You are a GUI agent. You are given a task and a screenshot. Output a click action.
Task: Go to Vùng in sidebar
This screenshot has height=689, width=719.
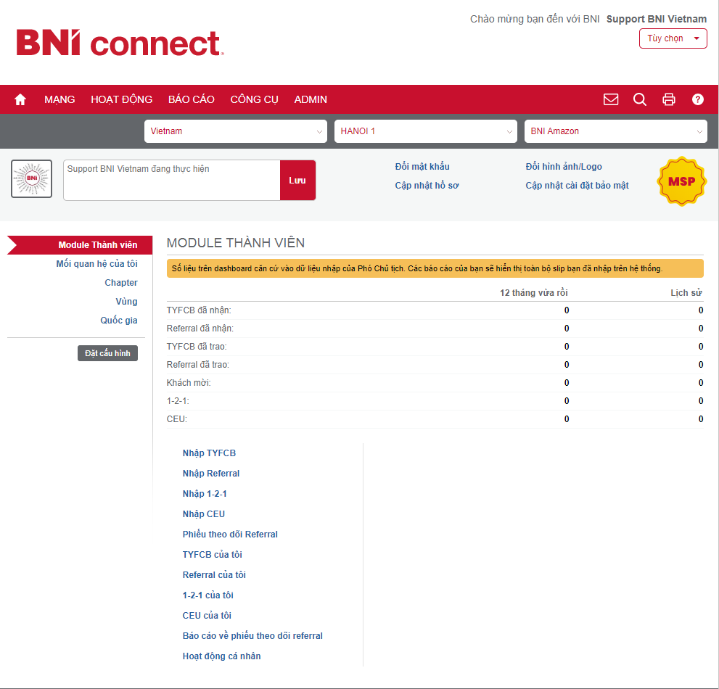tap(126, 301)
